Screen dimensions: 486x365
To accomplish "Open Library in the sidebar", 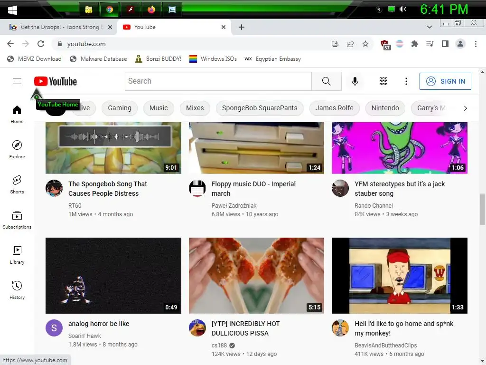I will [17, 255].
